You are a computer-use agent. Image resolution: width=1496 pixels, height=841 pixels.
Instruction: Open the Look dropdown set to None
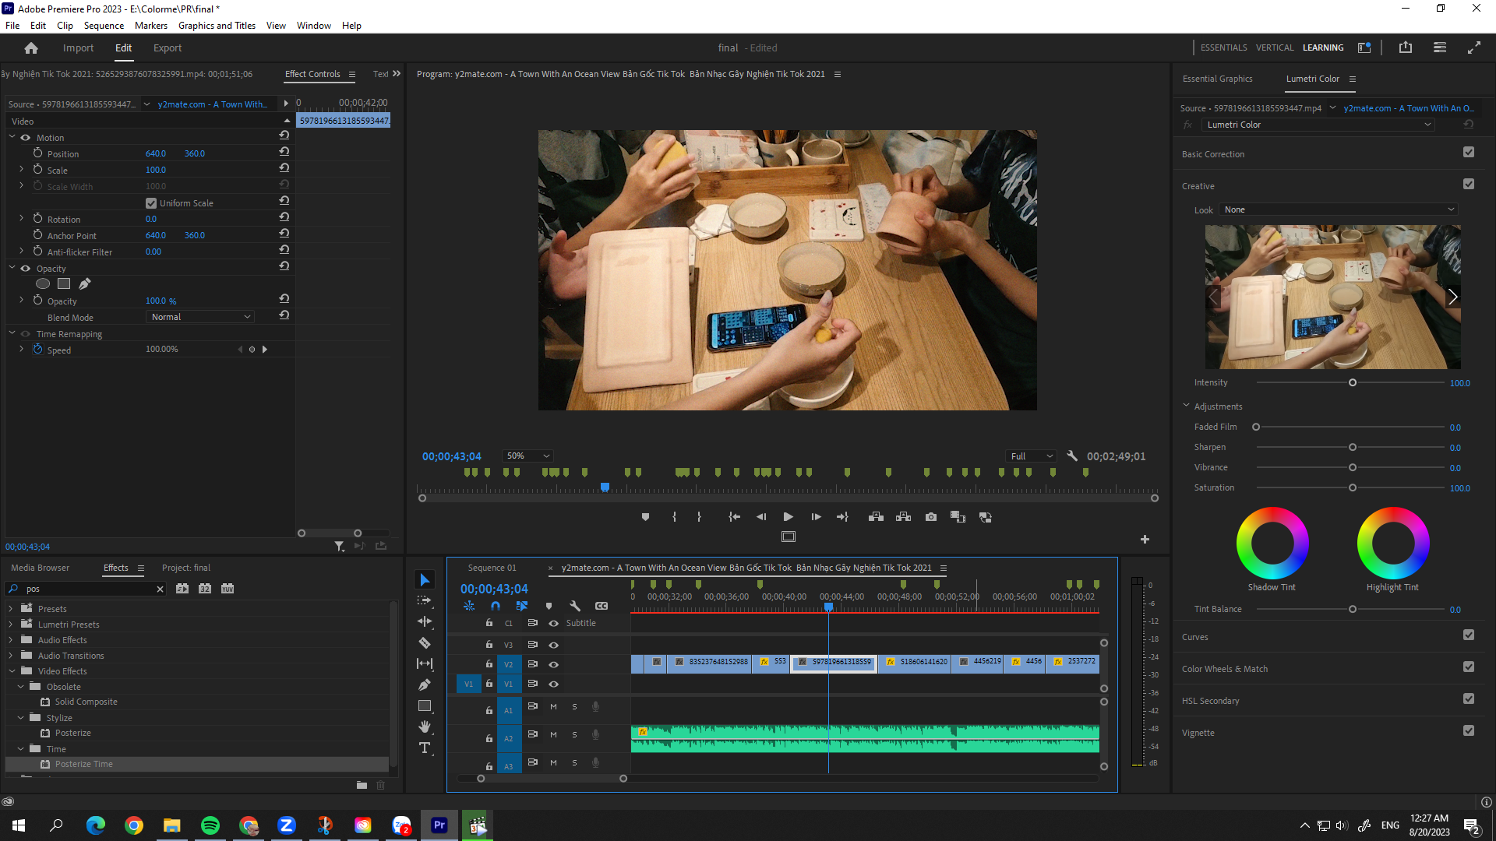1339,209
